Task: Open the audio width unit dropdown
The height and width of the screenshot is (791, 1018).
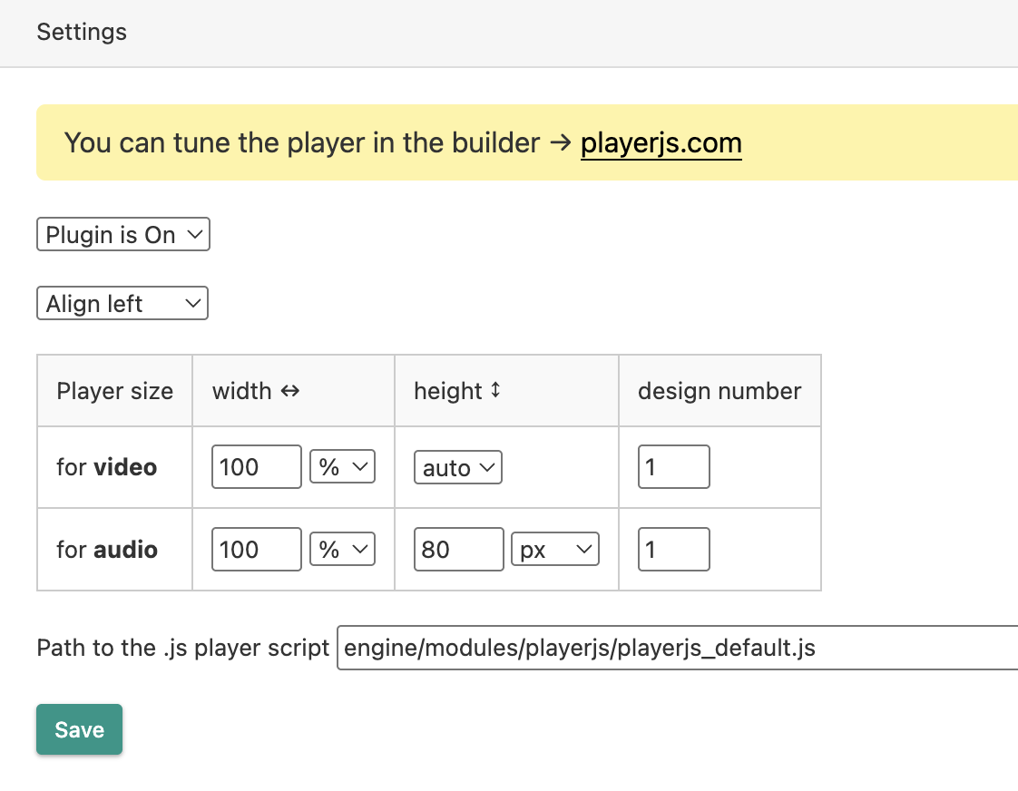Action: pyautogui.click(x=342, y=550)
